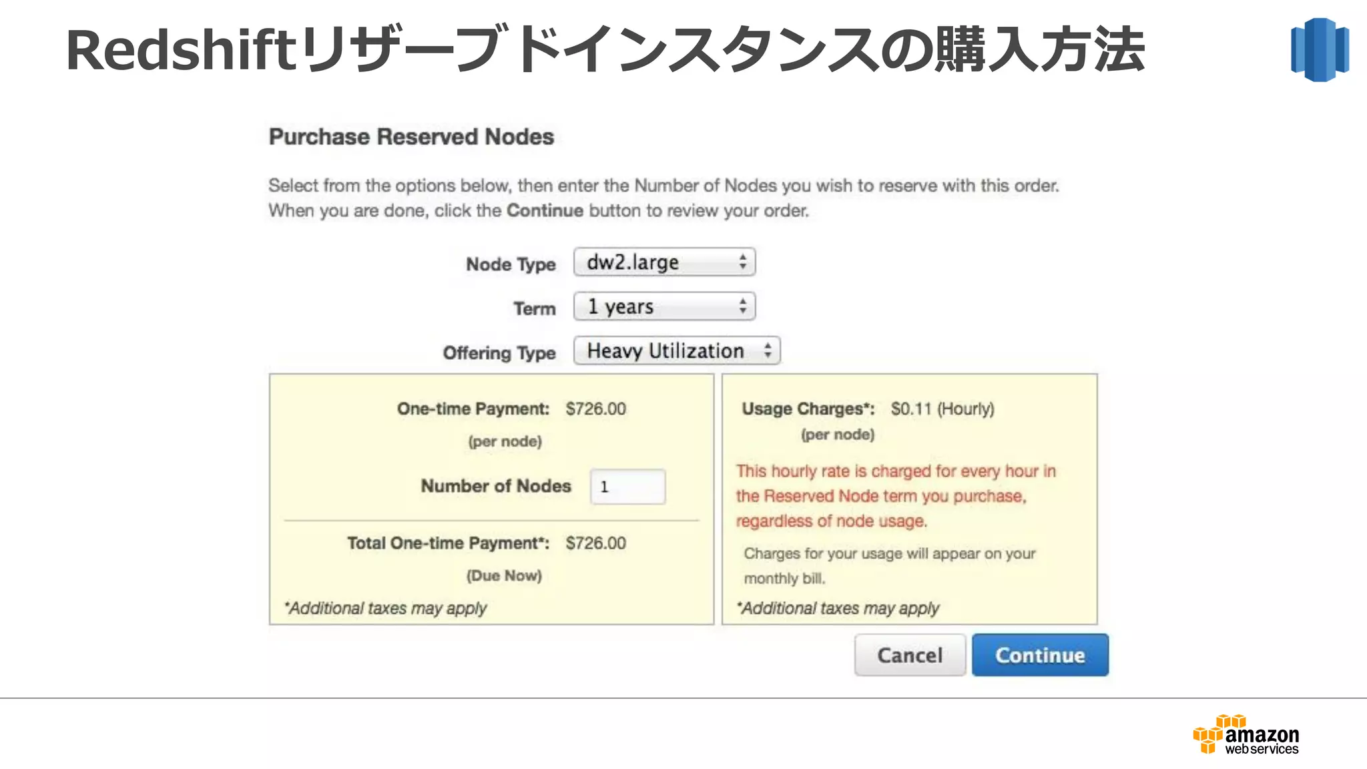
Task: Click the red hourly rate warning text
Action: (896, 496)
